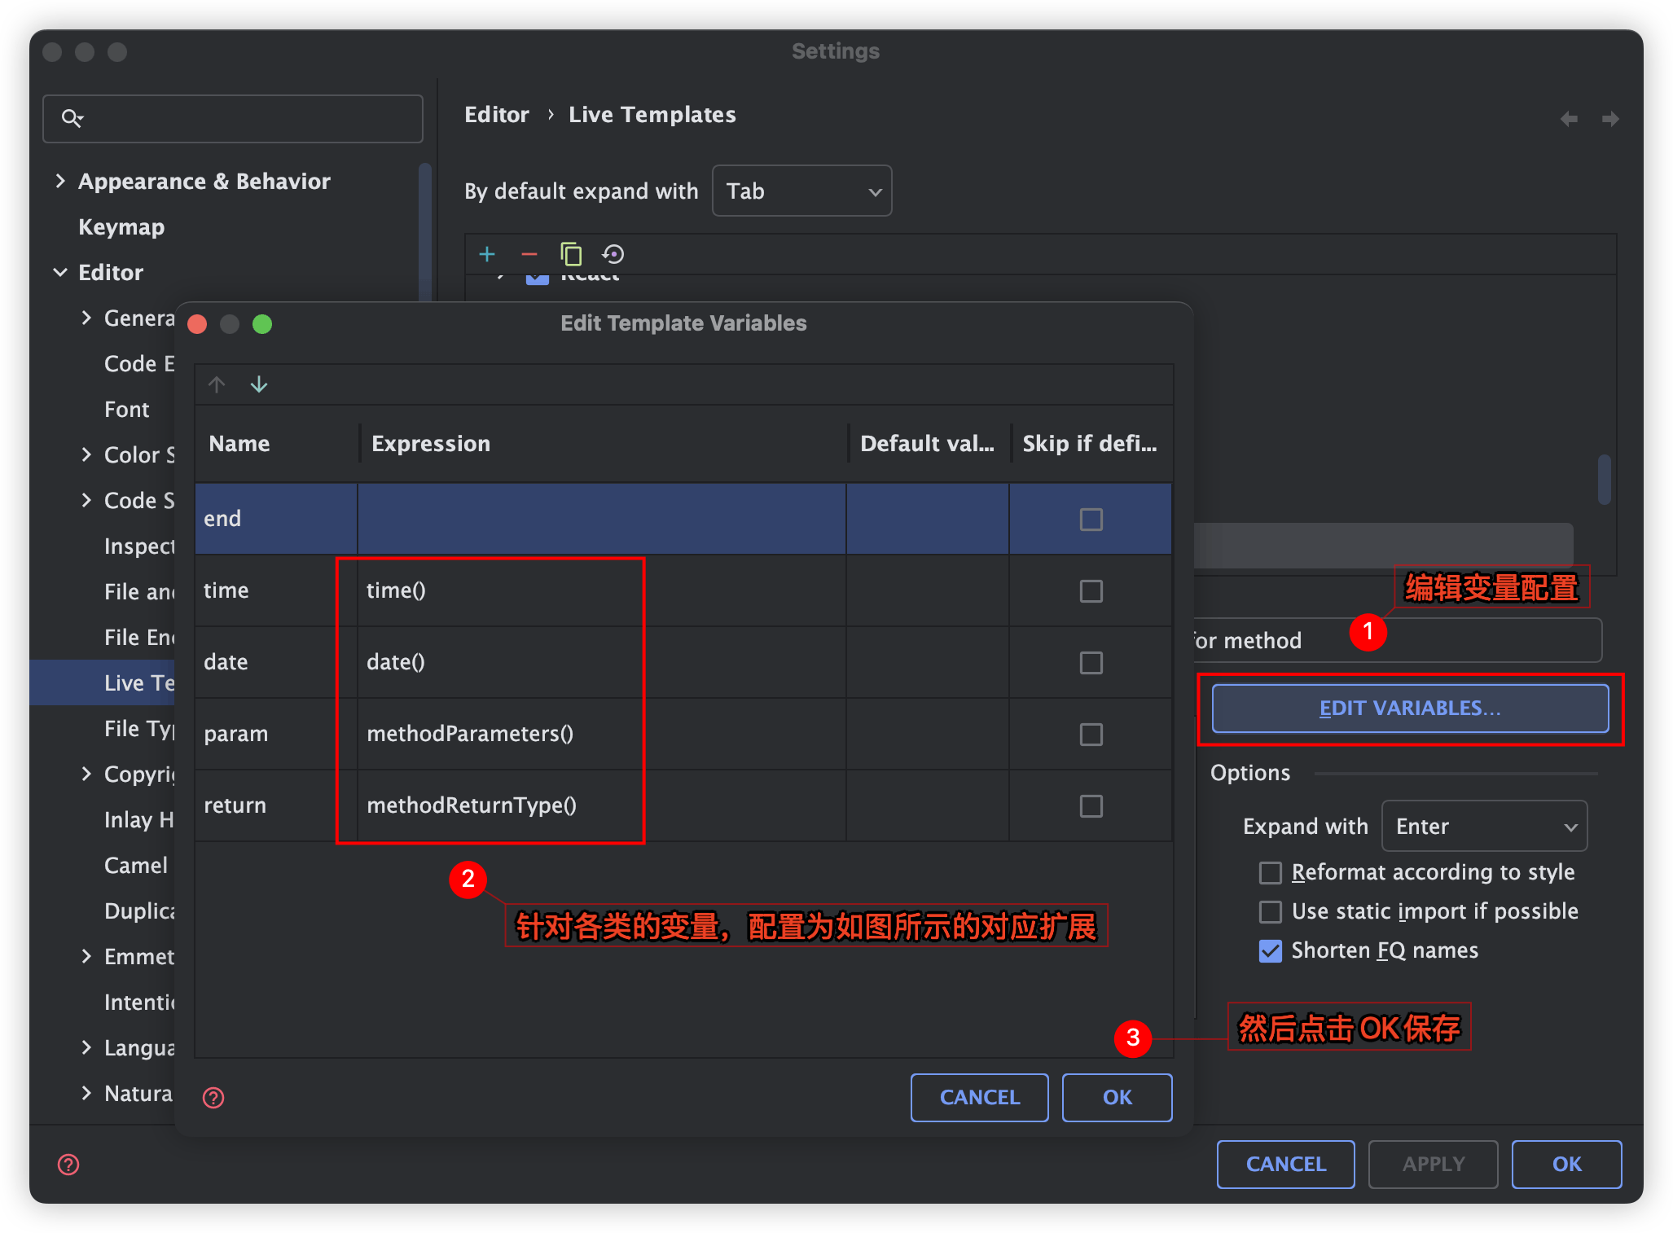
Task: Toggle Skip if defined for the date variable
Action: 1091,663
